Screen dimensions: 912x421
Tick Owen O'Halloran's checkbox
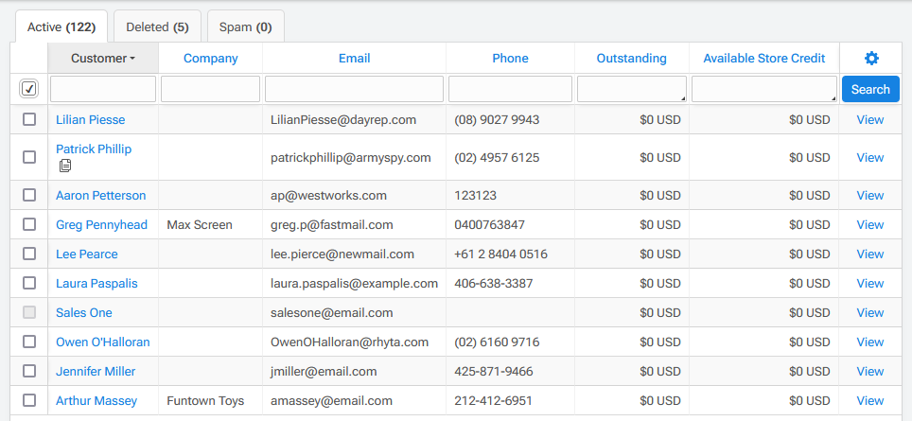tap(29, 342)
